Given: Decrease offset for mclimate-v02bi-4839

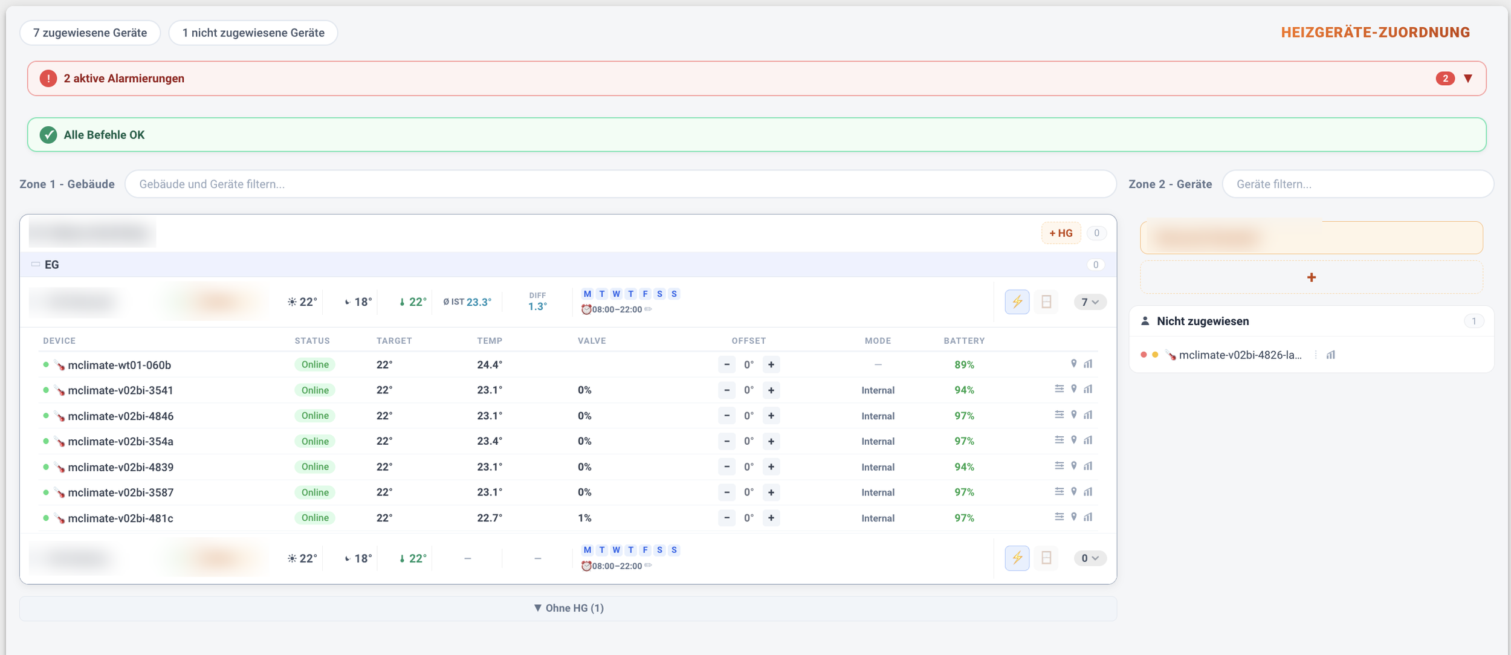Looking at the screenshot, I should click(726, 466).
